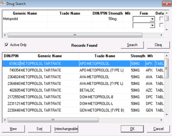
Task: Select the GEN-METOPROLOL (TYPE B) row
Action: pos(83,110)
